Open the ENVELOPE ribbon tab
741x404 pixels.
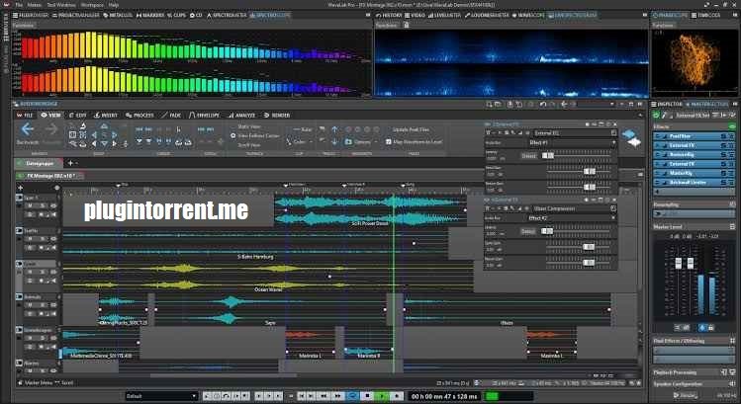(x=204, y=116)
